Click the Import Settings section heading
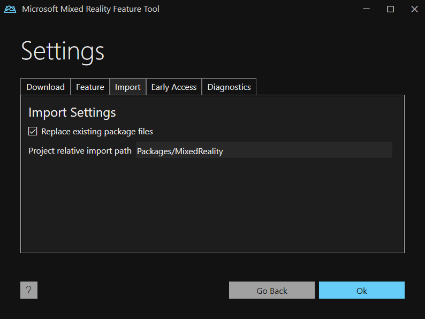 72,112
